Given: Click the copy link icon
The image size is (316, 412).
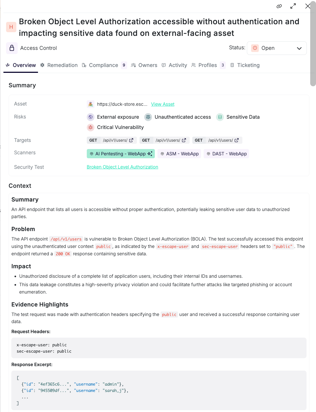Looking at the screenshot, I should (279, 6).
